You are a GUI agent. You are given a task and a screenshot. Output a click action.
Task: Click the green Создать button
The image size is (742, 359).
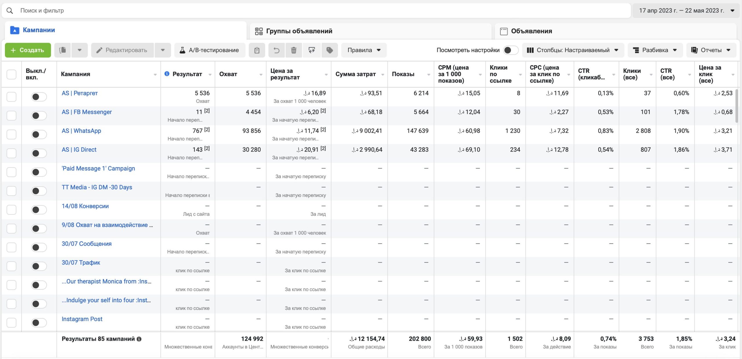[x=28, y=50]
